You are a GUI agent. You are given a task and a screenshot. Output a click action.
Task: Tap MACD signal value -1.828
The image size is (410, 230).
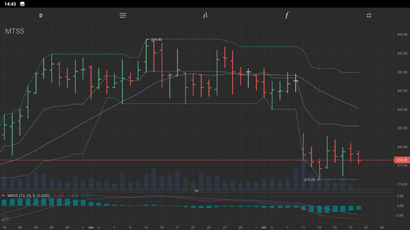point(72,195)
